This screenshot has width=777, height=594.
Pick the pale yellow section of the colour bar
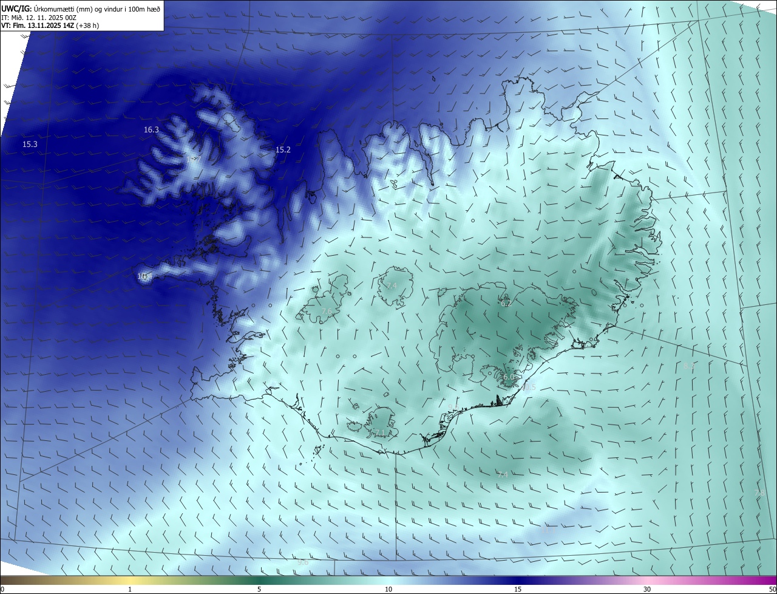(130, 581)
